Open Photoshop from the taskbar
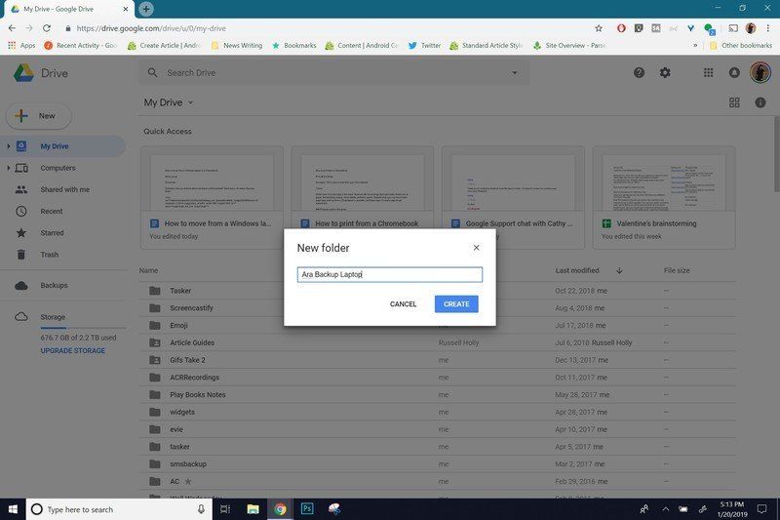This screenshot has height=520, width=780. click(307, 509)
